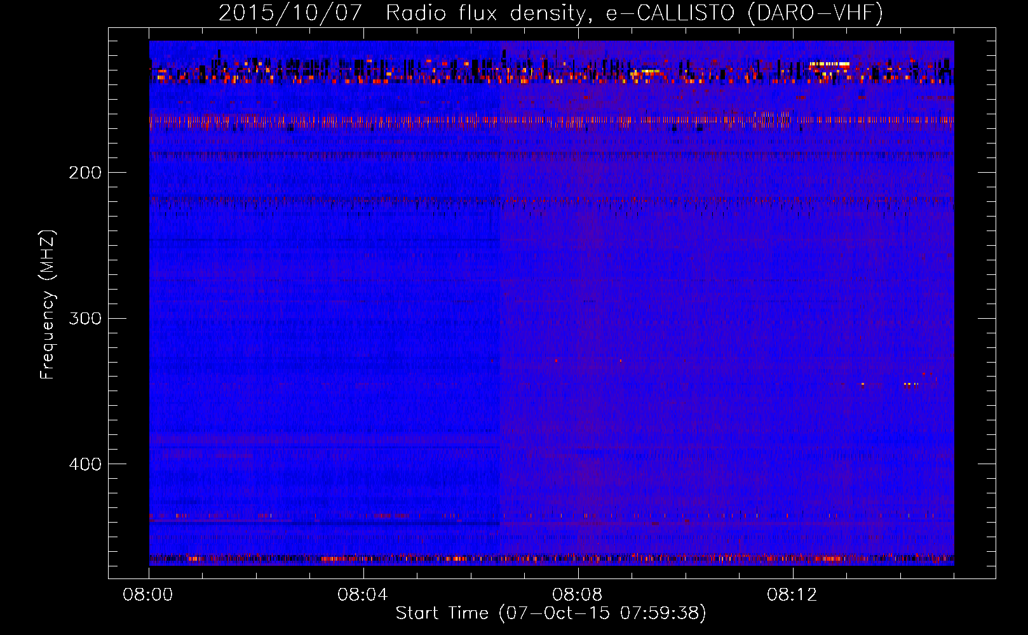1028x635 pixels.
Task: Click the 08:08 time tick label
Action: (578, 595)
